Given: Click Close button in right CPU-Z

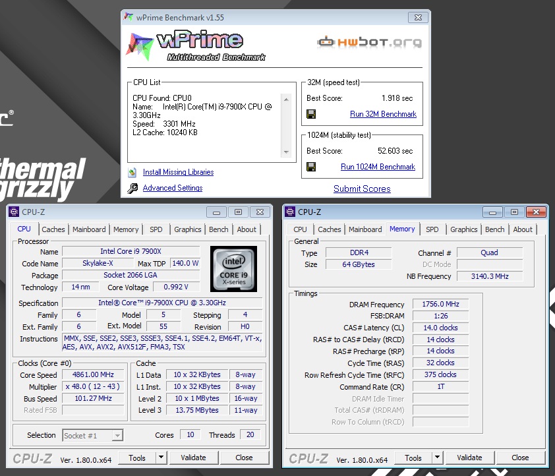Looking at the screenshot, I should pos(520,458).
